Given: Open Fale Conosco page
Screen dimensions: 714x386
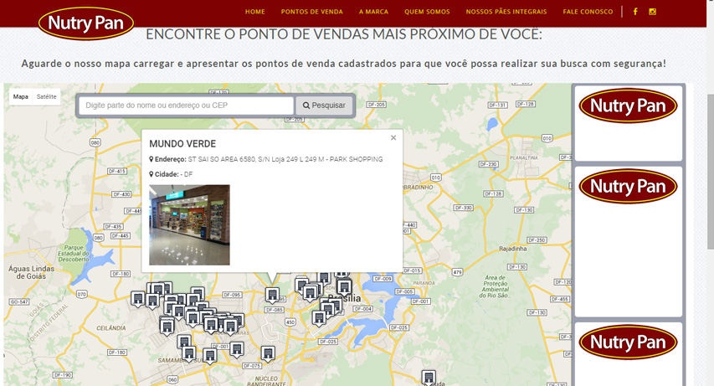Looking at the screenshot, I should [x=588, y=12].
